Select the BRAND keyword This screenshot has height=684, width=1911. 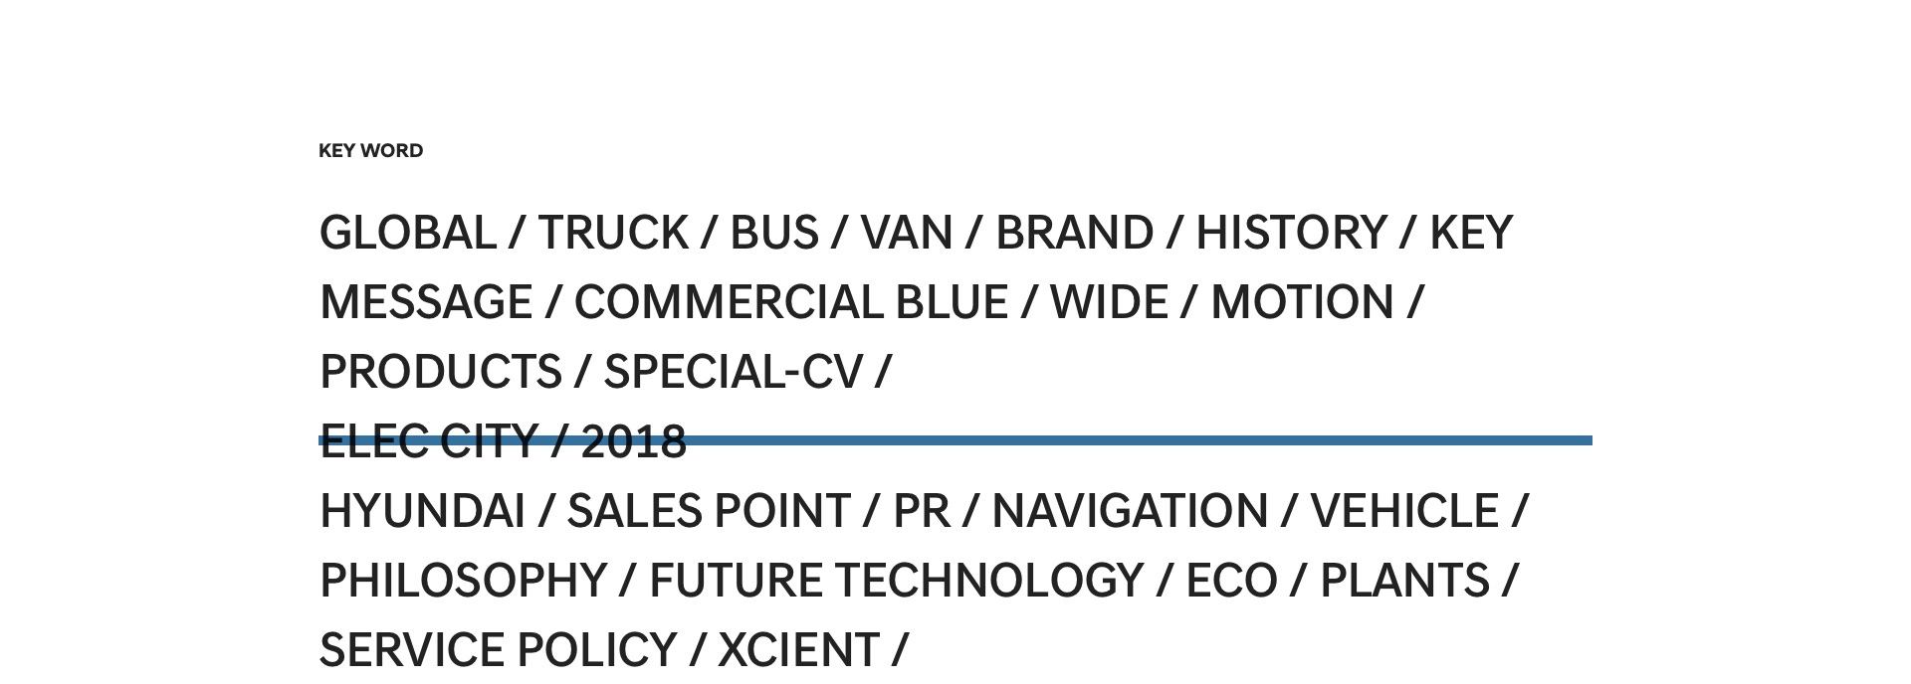click(1075, 234)
